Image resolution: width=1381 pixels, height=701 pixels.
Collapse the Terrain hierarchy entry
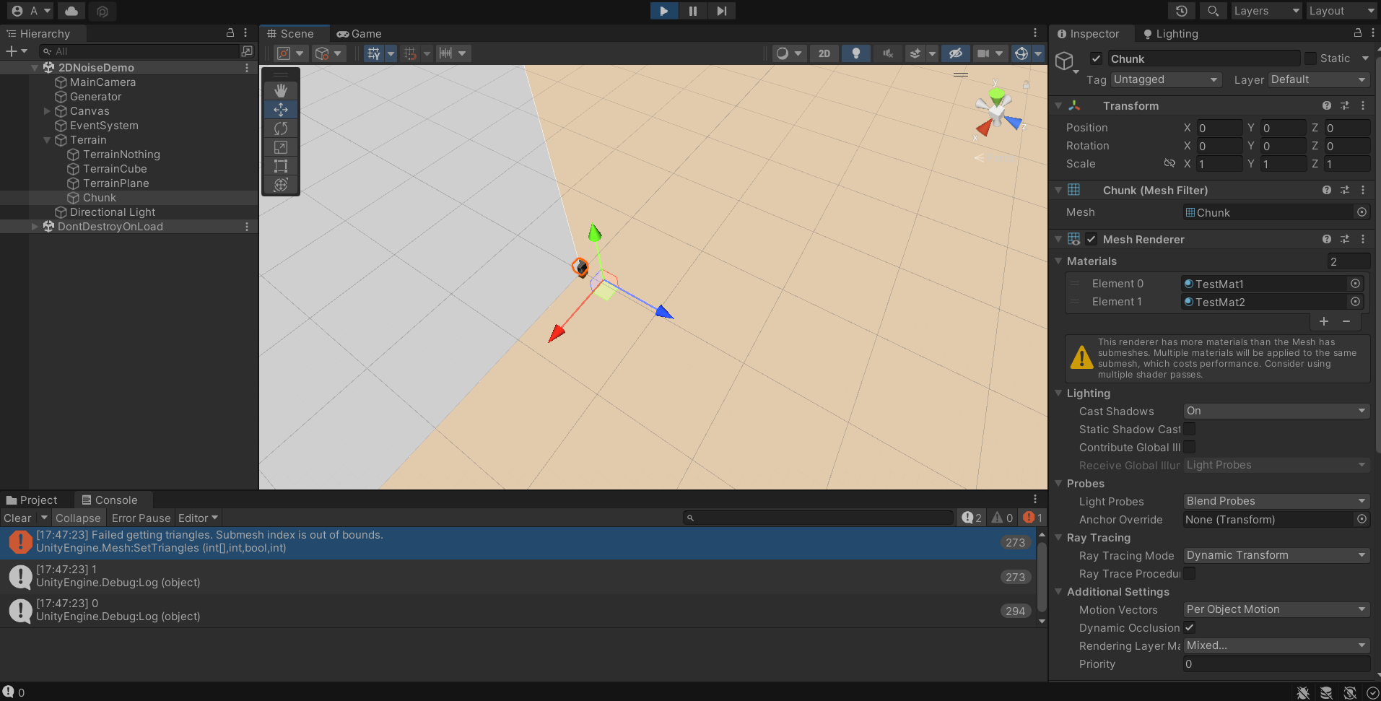point(47,140)
